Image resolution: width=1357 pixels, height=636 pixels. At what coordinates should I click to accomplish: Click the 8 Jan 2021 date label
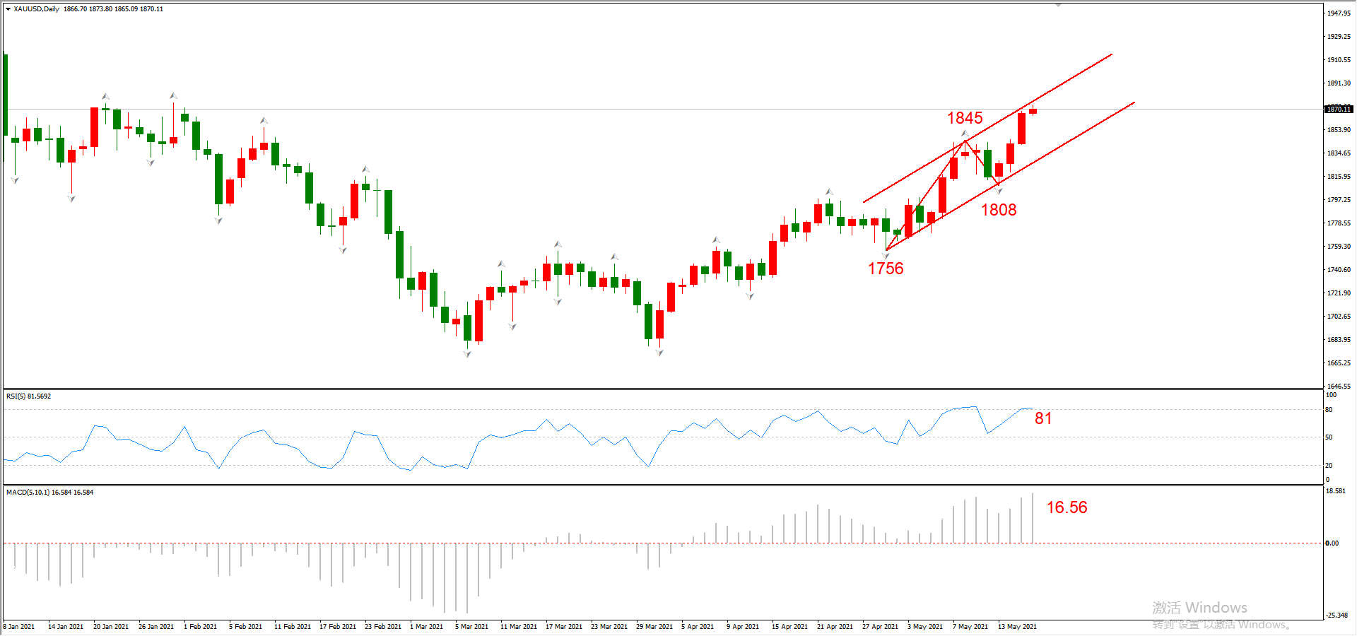pyautogui.click(x=19, y=627)
